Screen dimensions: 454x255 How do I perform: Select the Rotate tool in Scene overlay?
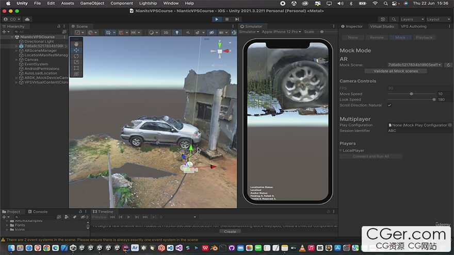coord(76,56)
